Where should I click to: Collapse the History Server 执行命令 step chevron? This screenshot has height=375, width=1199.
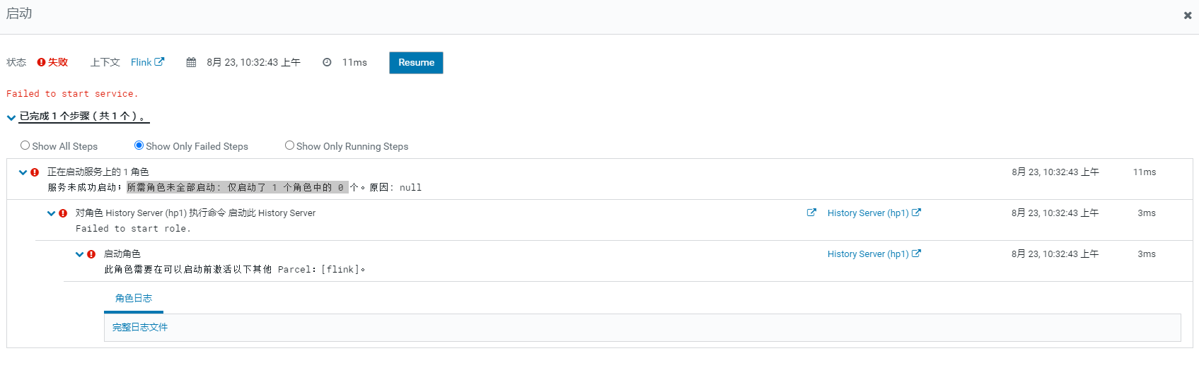(52, 213)
